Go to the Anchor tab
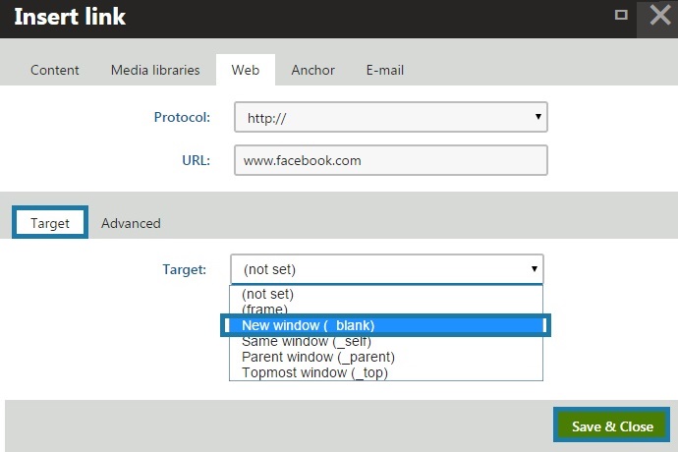The height and width of the screenshot is (452, 678). [312, 70]
